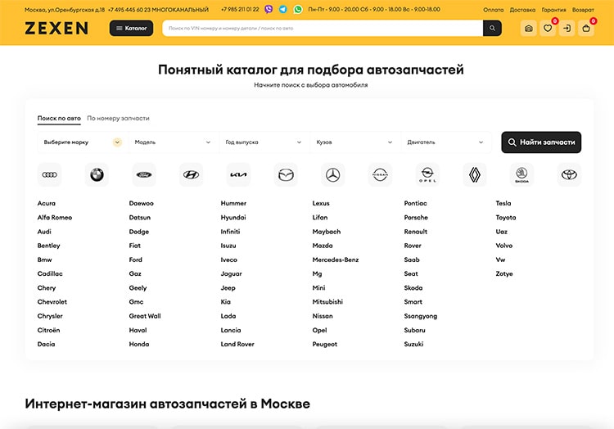Open the Возврат link
Screen dimensions: 614x429
point(583,10)
